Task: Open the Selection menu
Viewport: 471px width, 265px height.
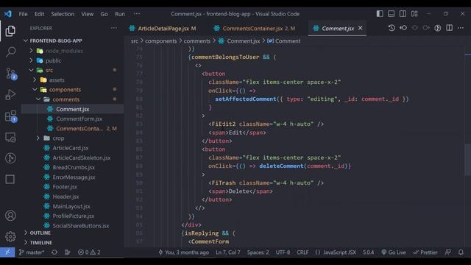Action: [63, 14]
